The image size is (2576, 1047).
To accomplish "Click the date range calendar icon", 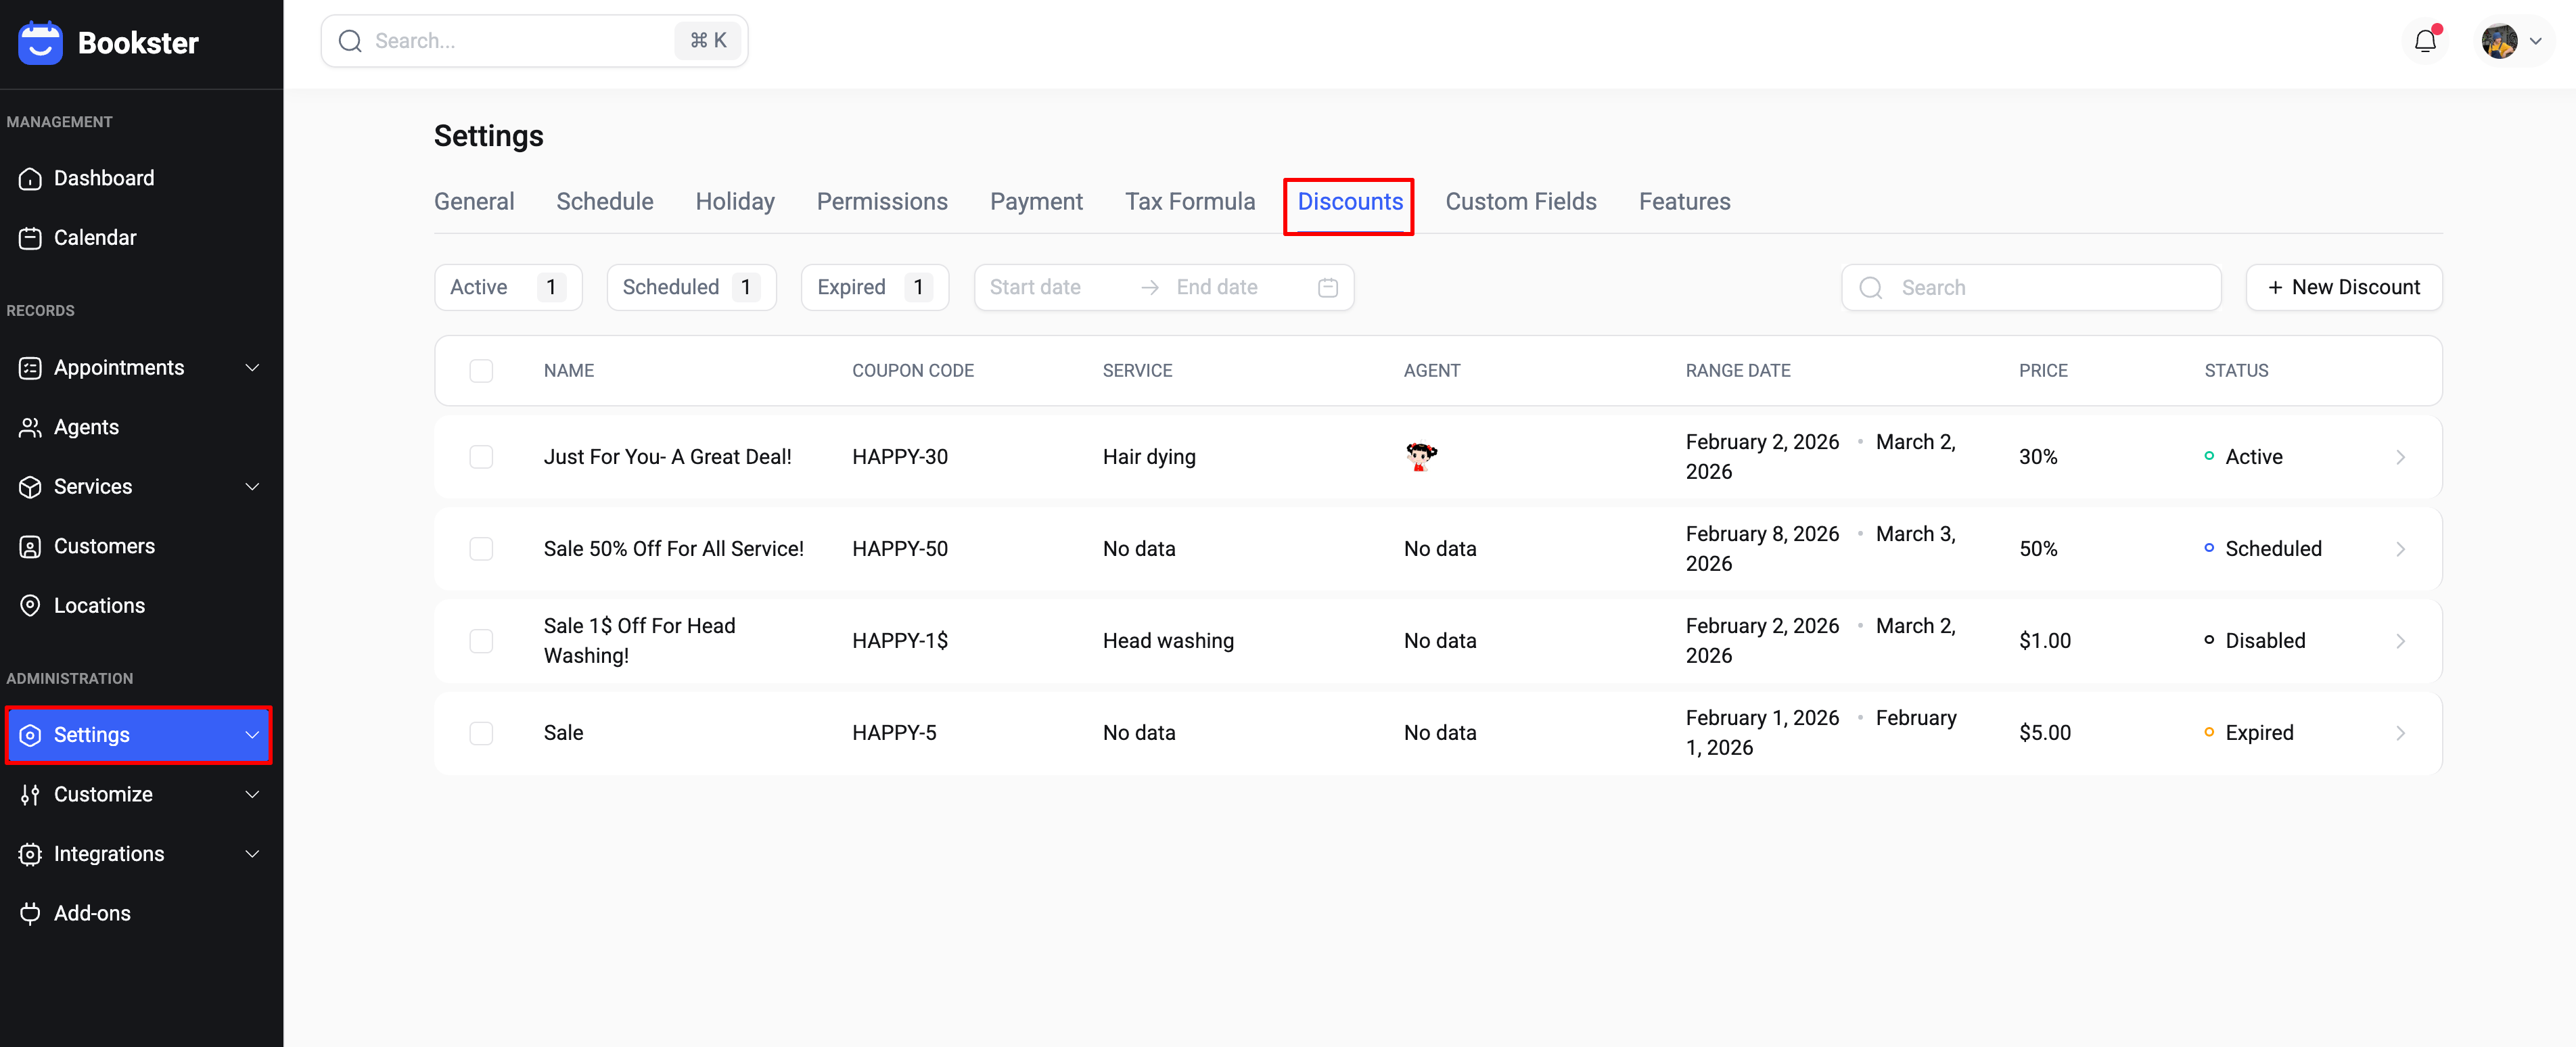I will pyautogui.click(x=1327, y=288).
